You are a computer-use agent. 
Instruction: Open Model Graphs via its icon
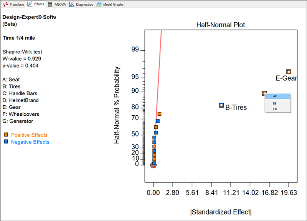tap(99, 5)
